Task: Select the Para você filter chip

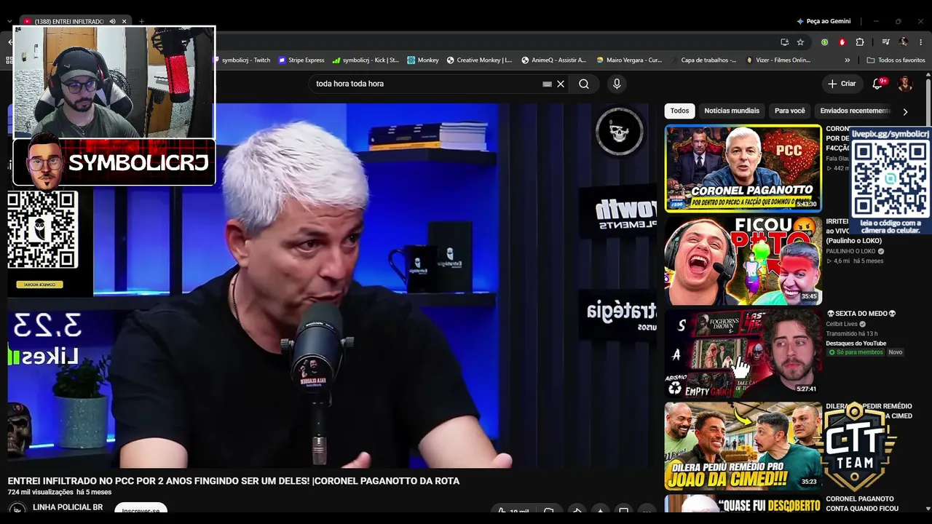Action: (789, 111)
